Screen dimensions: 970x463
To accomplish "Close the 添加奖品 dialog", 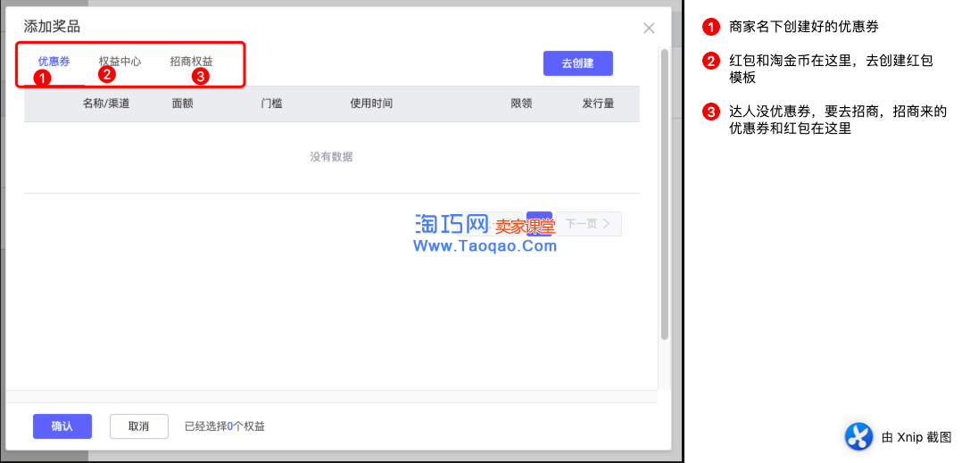I will 649,28.
